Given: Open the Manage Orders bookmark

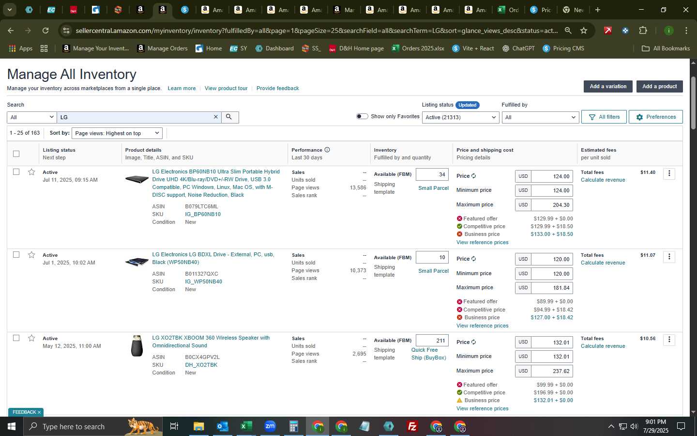Looking at the screenshot, I should 163,48.
